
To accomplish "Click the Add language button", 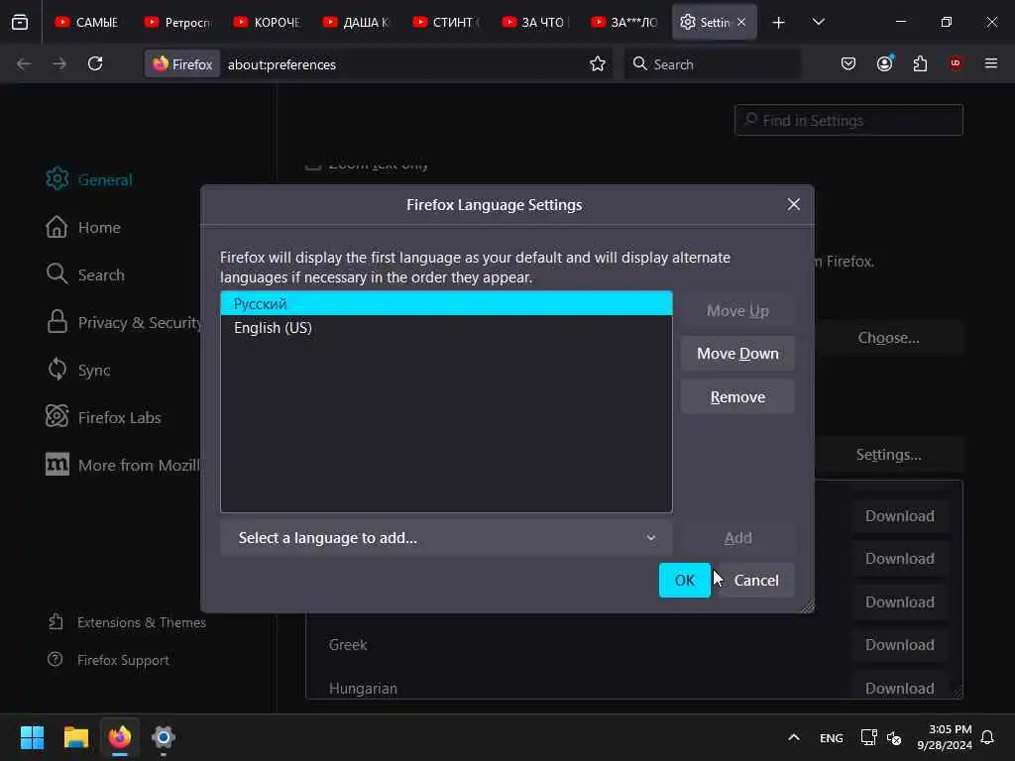I will [737, 538].
